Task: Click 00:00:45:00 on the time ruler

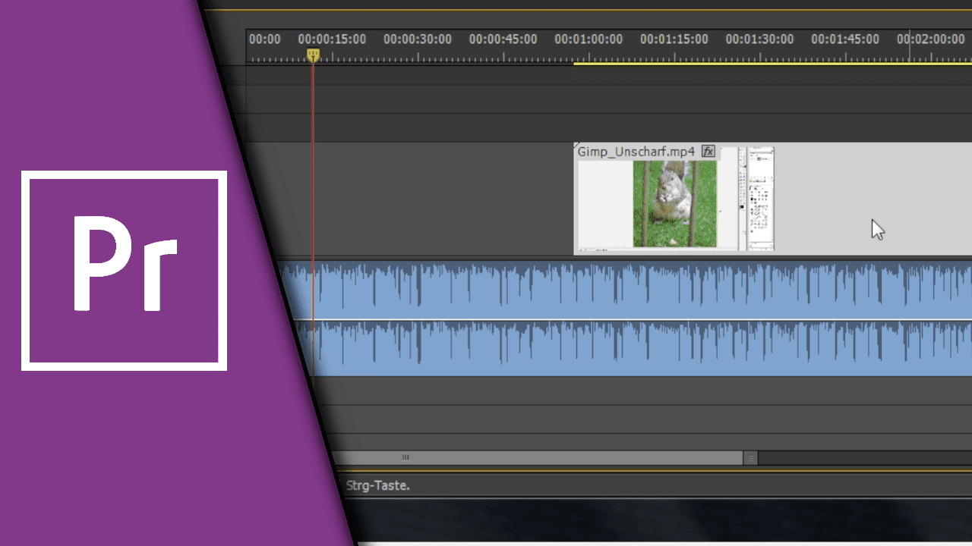Action: click(x=503, y=39)
